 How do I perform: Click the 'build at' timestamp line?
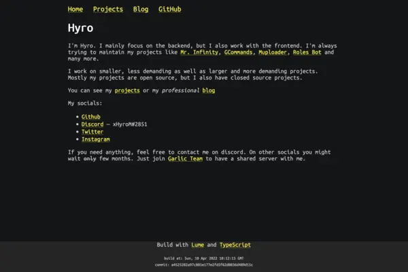click(204, 258)
